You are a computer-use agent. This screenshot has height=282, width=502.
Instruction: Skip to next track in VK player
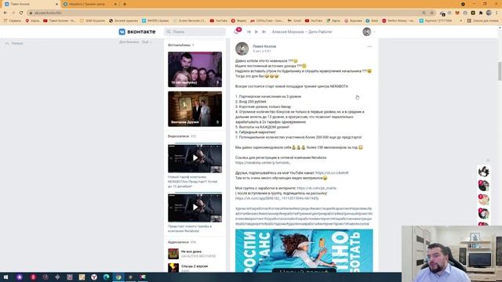pos(264,31)
